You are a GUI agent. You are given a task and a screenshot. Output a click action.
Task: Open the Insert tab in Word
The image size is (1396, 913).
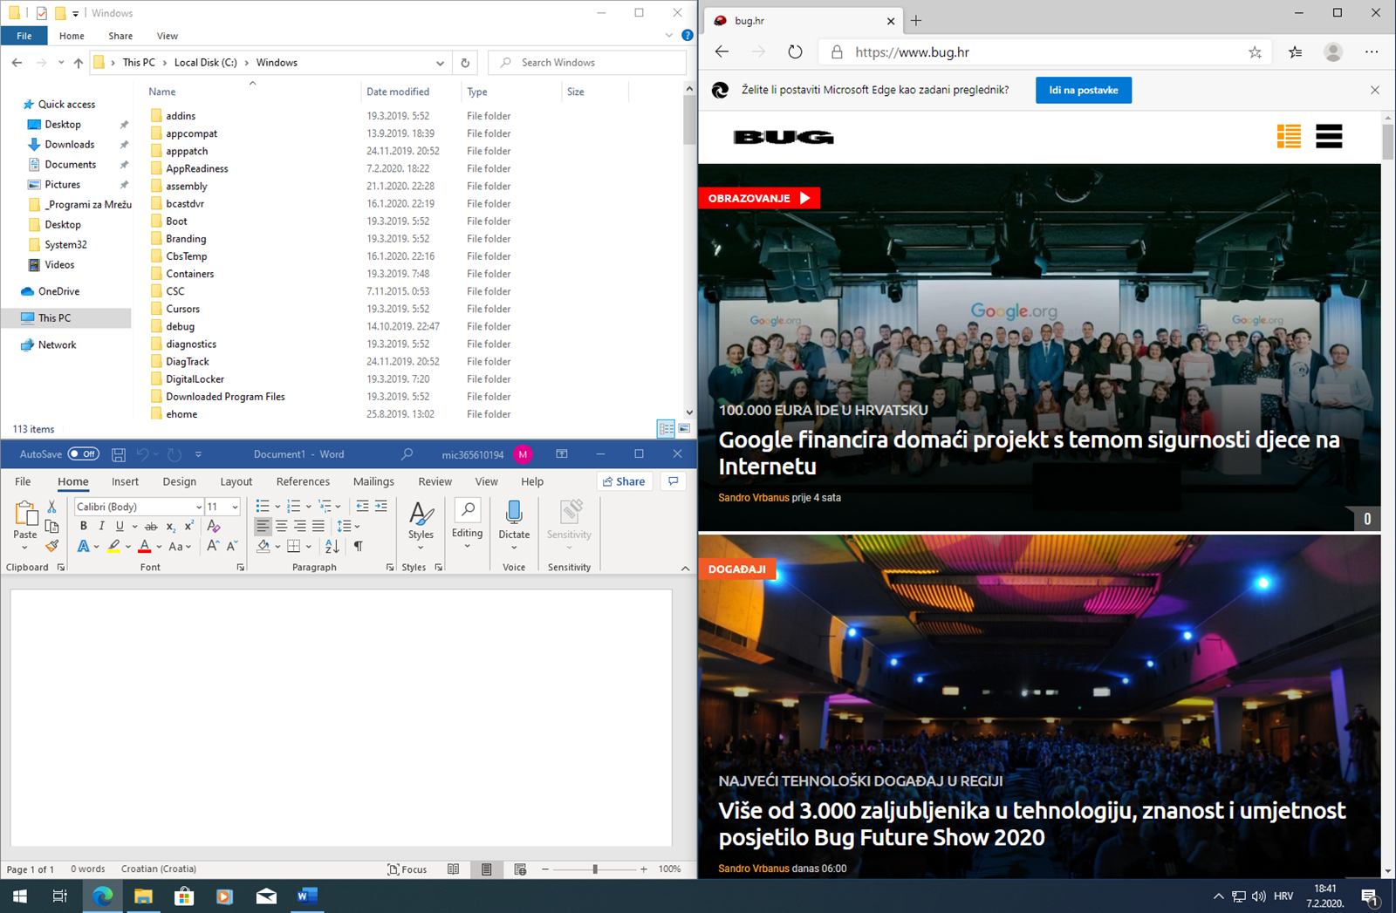coord(125,481)
